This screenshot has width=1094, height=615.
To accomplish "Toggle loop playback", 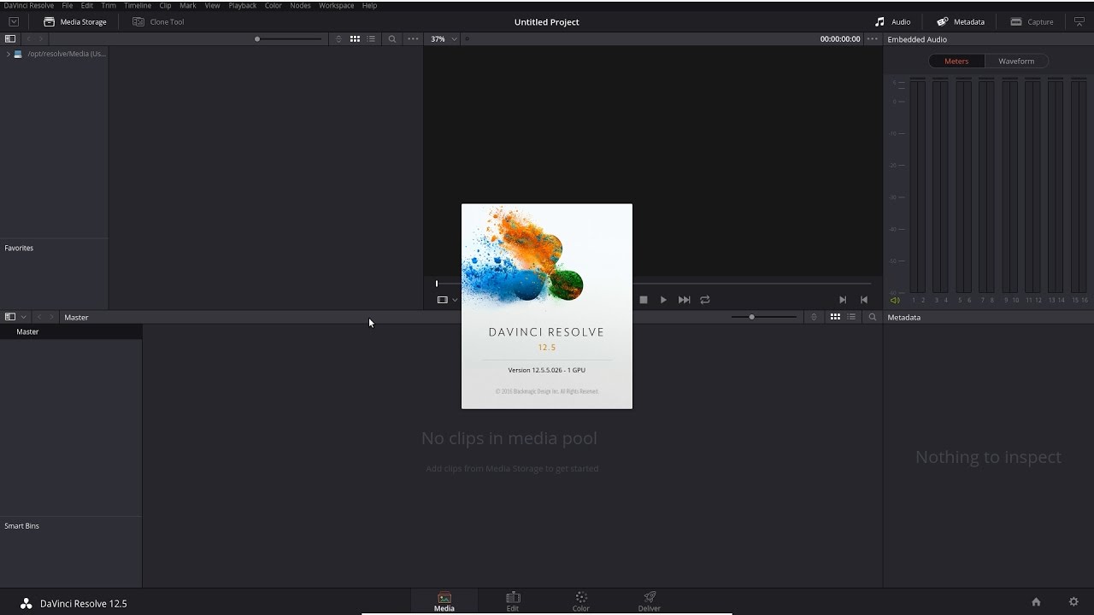I will [705, 300].
